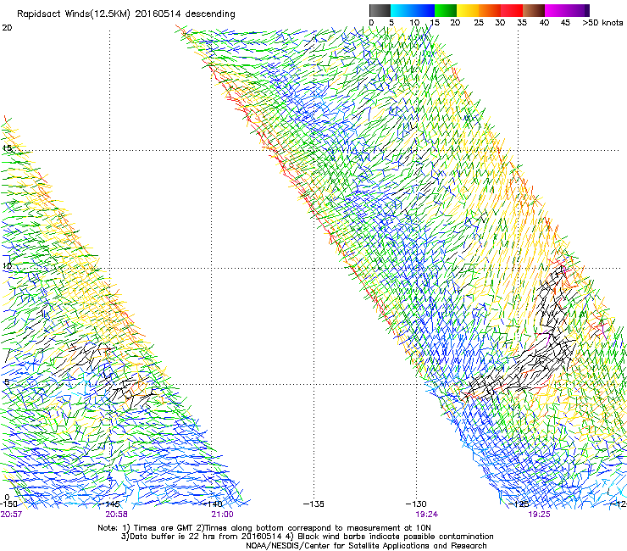Click the brown 35-40 knots legend segment
The height and width of the screenshot is (551, 627).
534,10
